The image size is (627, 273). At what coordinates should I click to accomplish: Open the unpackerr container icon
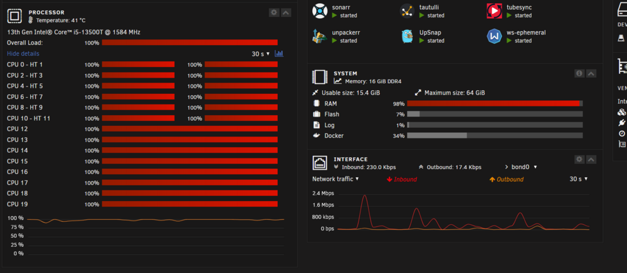pyautogui.click(x=320, y=36)
